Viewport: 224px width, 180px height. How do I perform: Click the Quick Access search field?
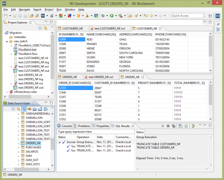click(x=187, y=16)
